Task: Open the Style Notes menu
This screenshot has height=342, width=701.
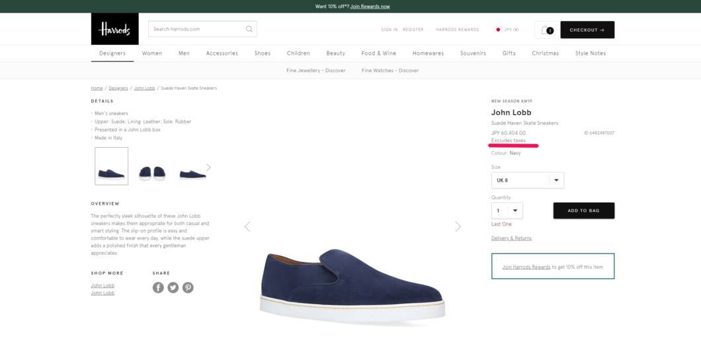Action: click(591, 53)
